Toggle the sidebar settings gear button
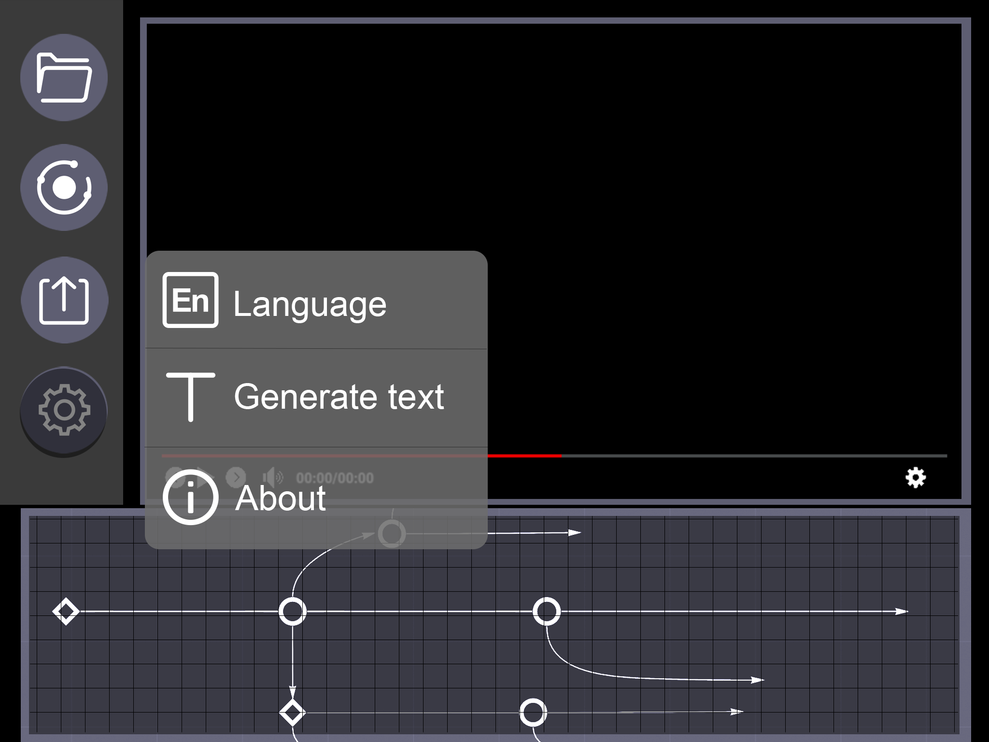The image size is (989, 742). (x=64, y=411)
